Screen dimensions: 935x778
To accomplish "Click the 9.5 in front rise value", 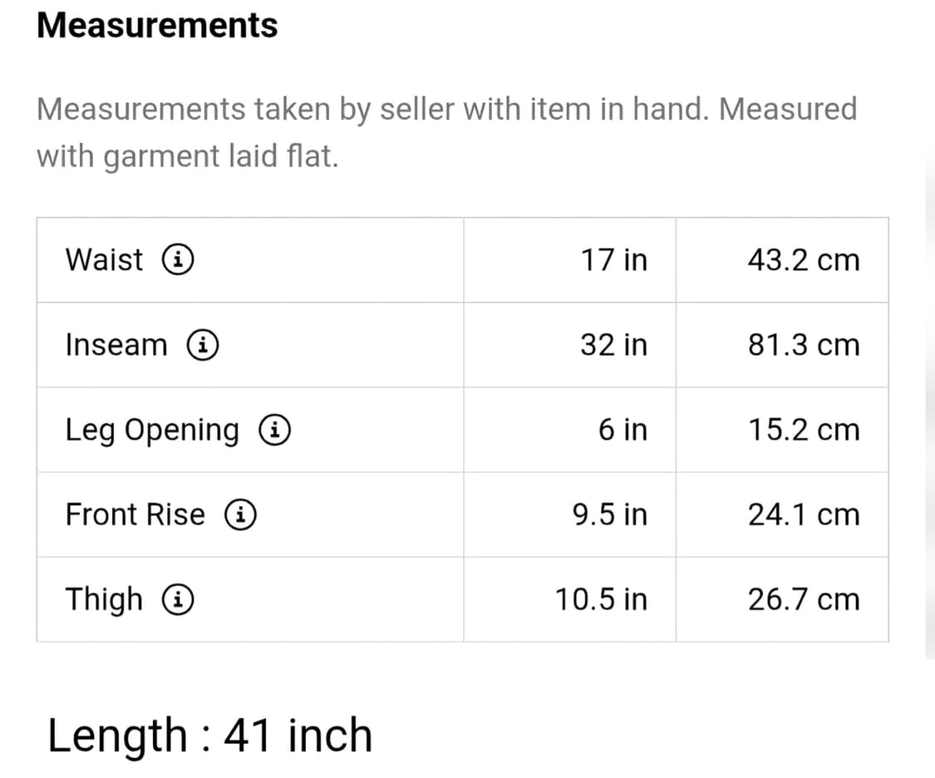I will [x=609, y=515].
